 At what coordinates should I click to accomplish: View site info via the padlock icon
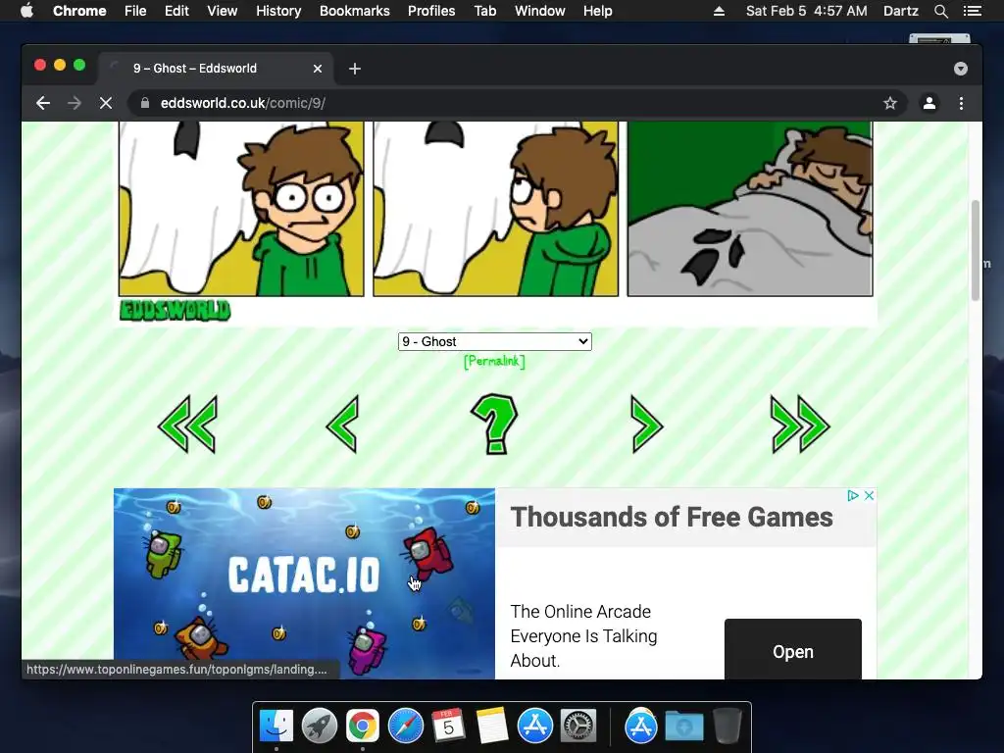point(145,103)
